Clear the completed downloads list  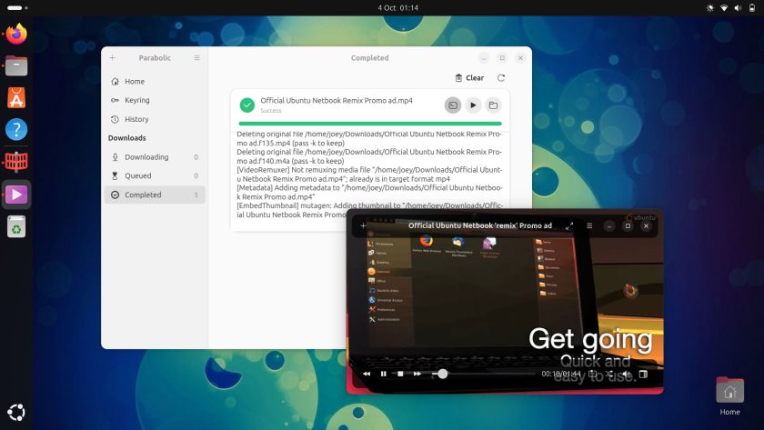(469, 78)
